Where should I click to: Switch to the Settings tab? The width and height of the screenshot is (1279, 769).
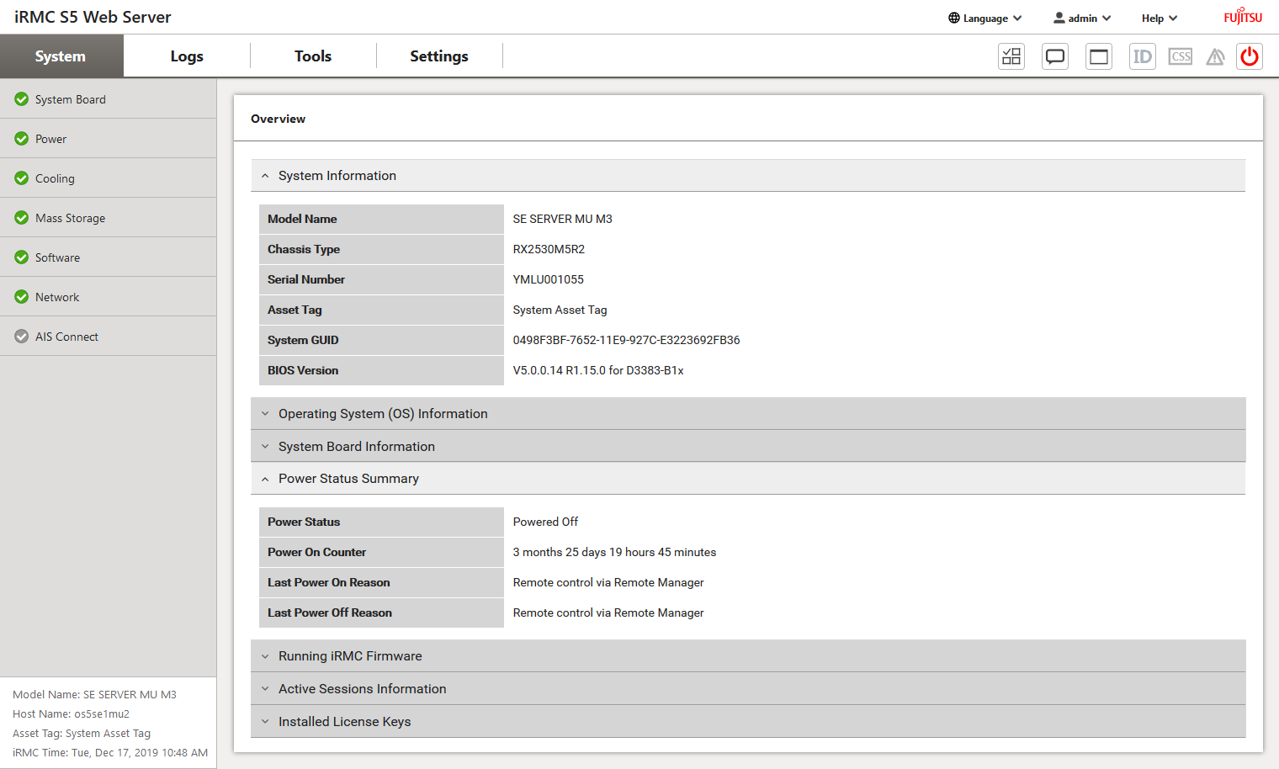[438, 56]
